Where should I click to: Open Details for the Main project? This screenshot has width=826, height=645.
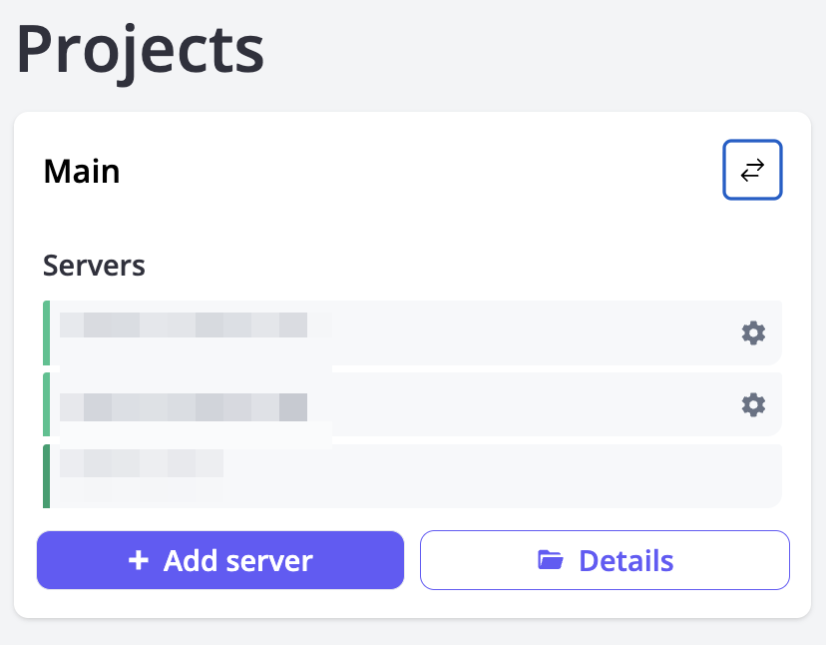click(605, 560)
